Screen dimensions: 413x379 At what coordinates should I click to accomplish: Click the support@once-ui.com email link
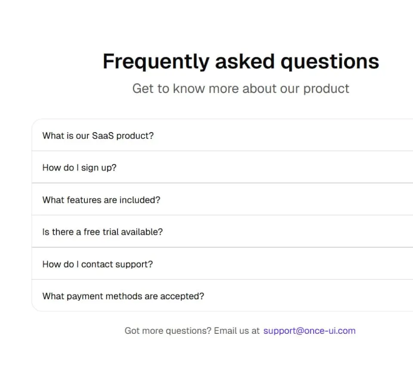click(309, 331)
